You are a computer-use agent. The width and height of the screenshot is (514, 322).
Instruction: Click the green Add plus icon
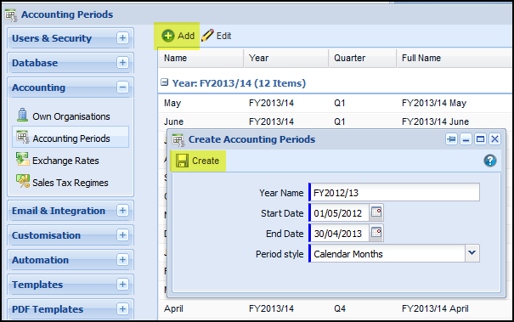click(168, 36)
